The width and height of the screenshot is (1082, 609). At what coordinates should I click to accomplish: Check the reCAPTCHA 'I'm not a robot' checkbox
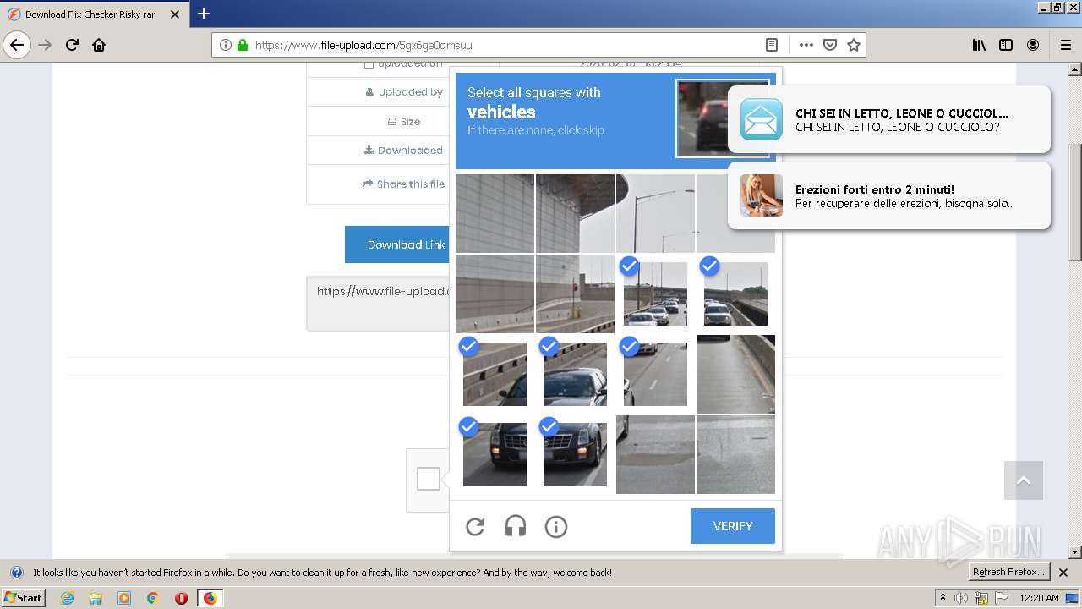coord(429,479)
